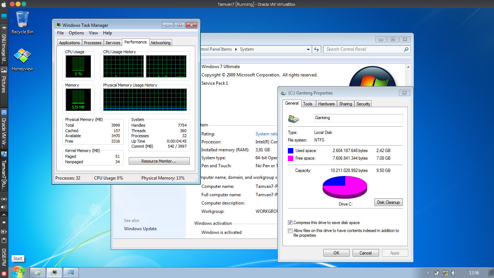This screenshot has width=494, height=278.
Task: Open the Tools tab in Ganteng Properties
Action: pos(308,104)
